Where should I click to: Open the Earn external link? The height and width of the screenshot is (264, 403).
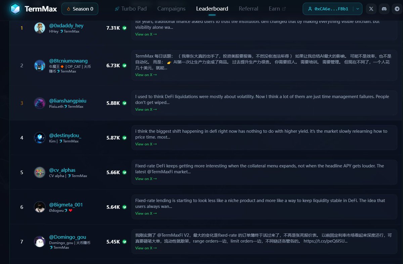[277, 9]
